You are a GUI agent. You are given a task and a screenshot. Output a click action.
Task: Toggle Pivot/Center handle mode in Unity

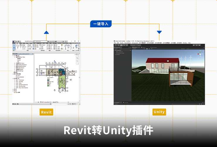point(133,45)
